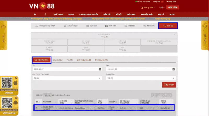209x116 pixels.
Task: Click the red Xác nhận button
Action: coord(169,85)
